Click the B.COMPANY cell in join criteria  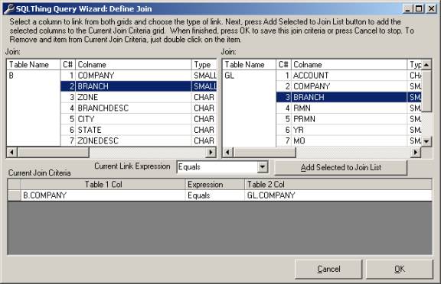coord(103,195)
